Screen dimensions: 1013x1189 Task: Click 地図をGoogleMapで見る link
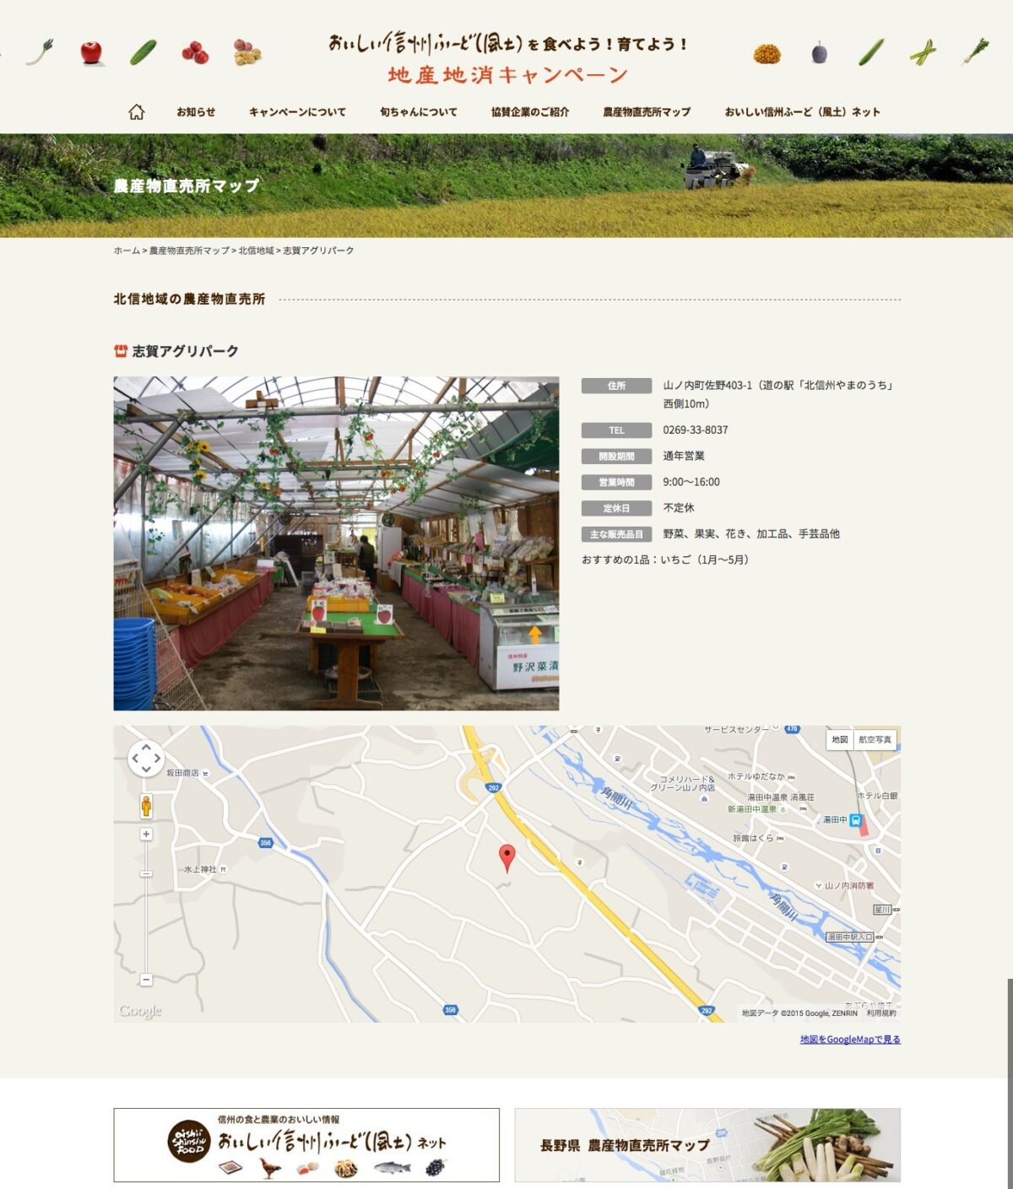(849, 1040)
